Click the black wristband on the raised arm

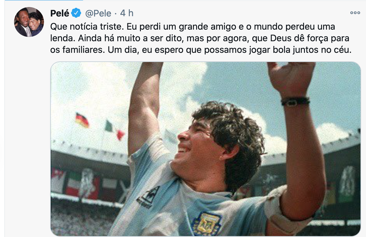(295, 101)
